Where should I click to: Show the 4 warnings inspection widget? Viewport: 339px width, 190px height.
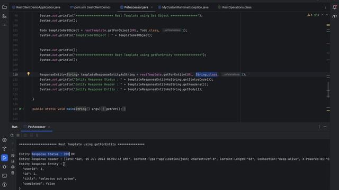coord(310,15)
